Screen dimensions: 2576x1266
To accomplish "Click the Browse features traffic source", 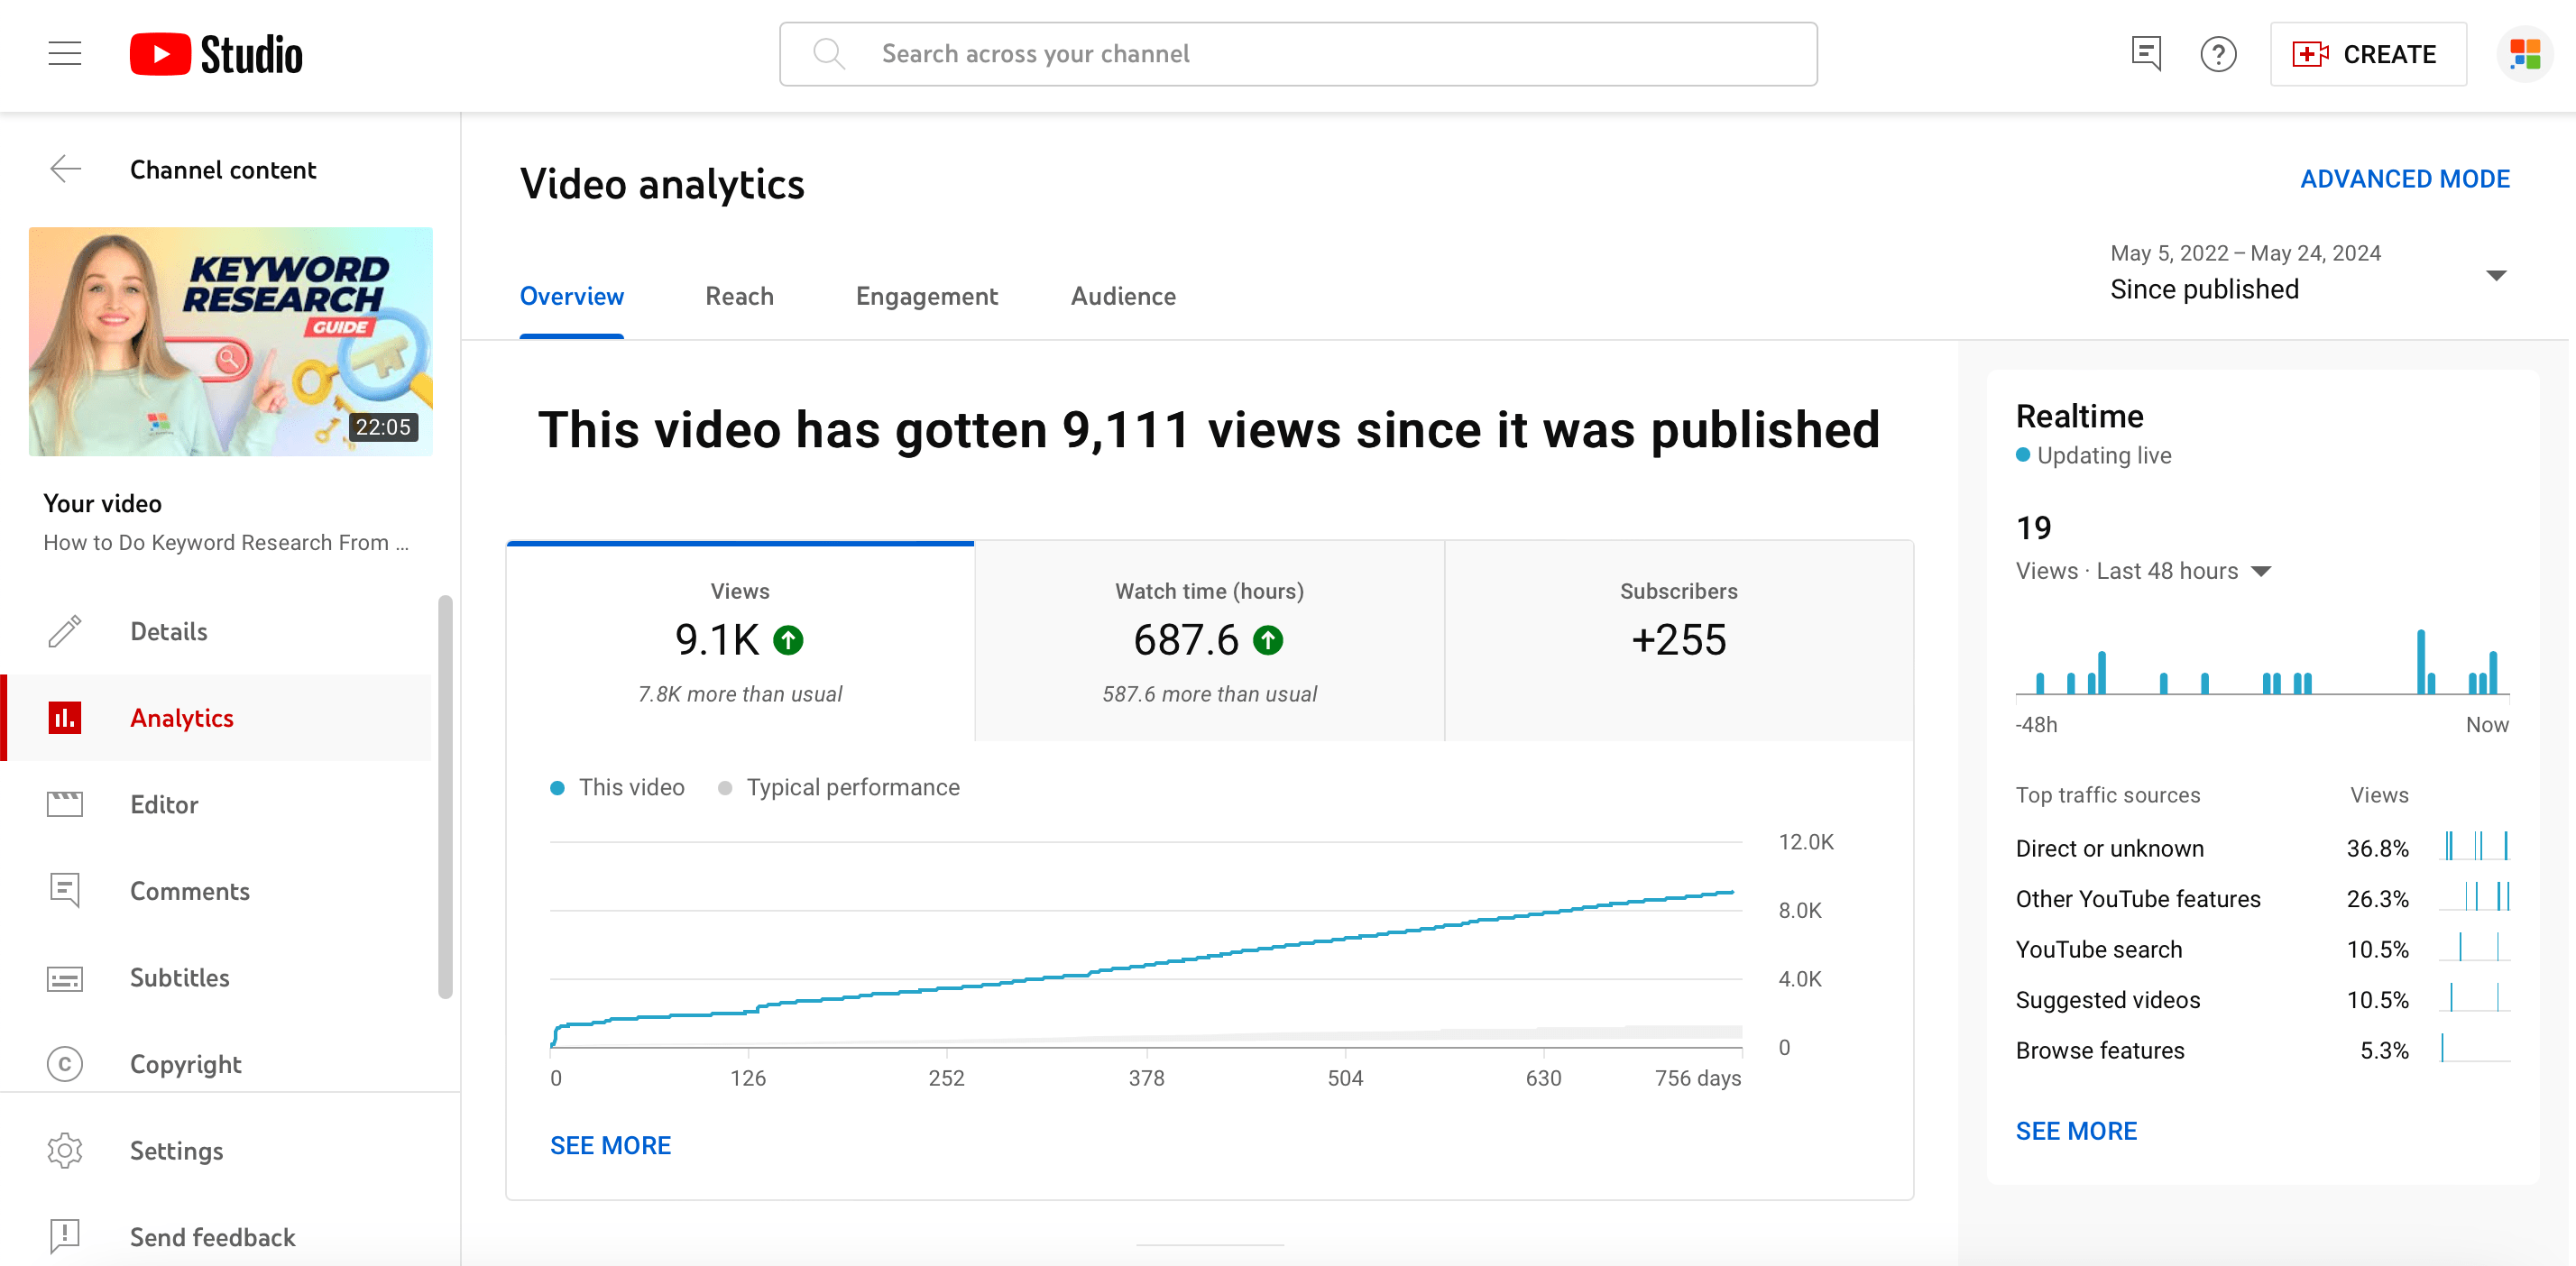I will 2099,1050.
